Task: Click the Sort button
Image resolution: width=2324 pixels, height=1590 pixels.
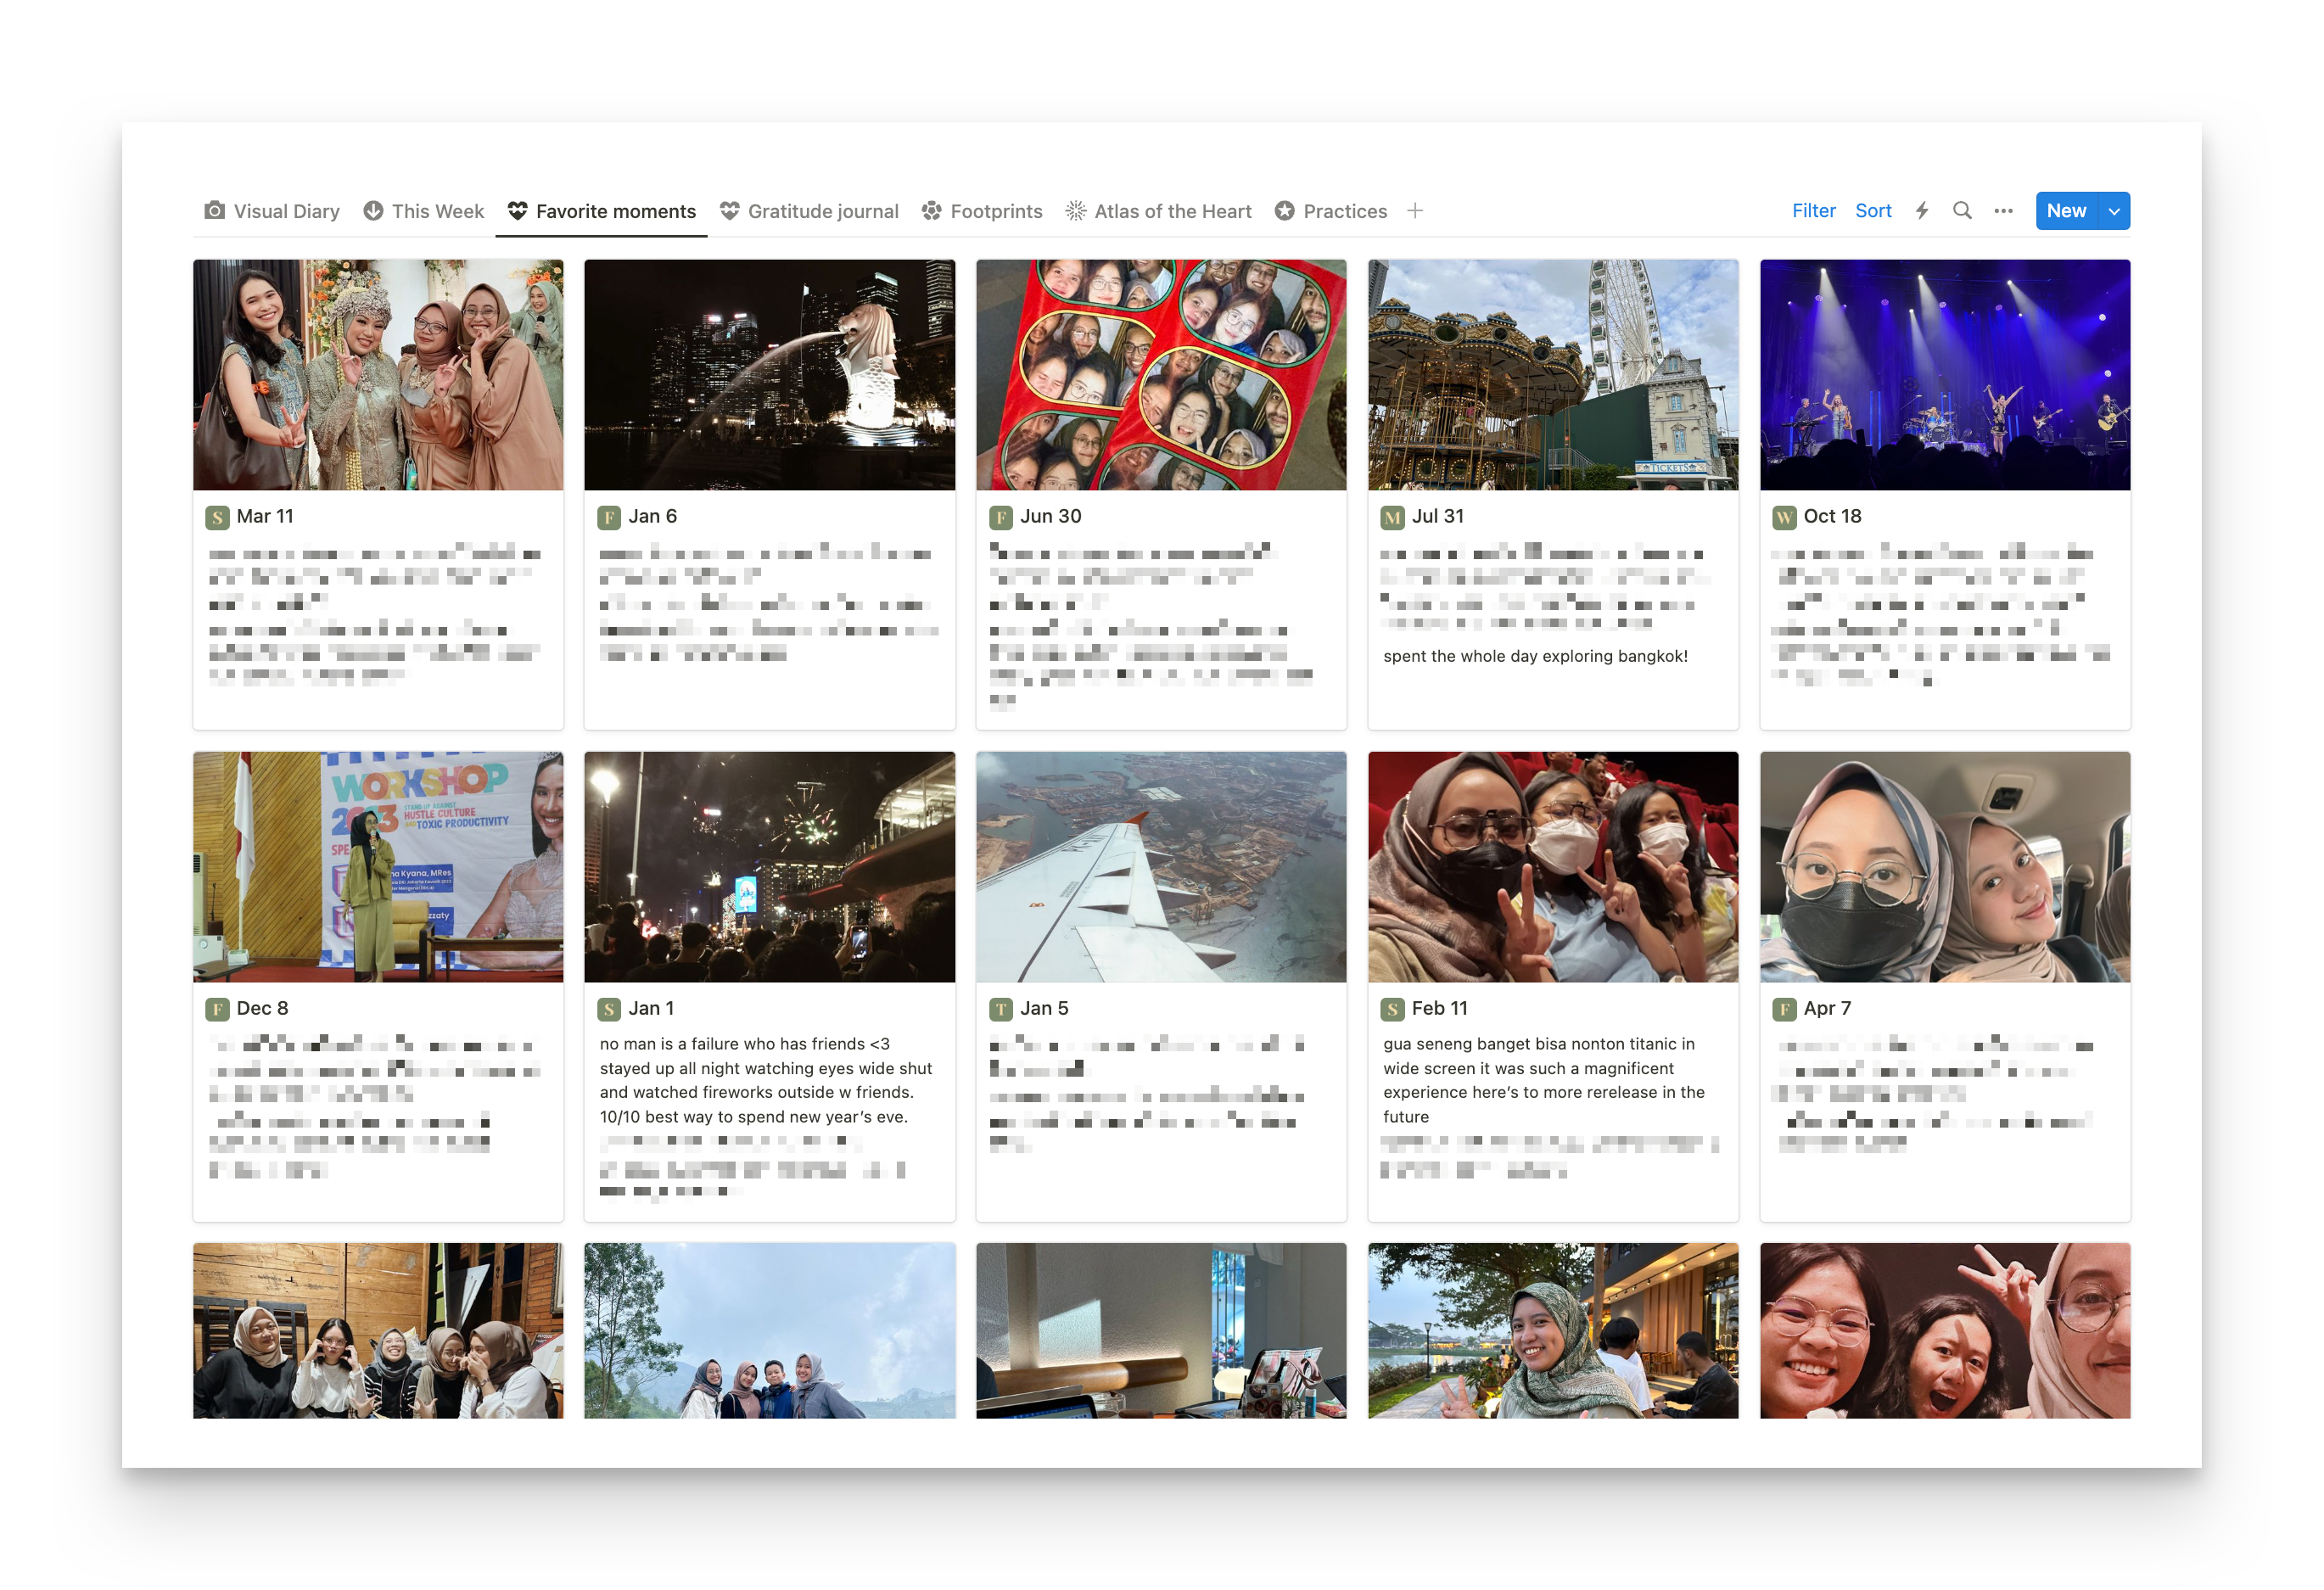Action: (x=1873, y=211)
